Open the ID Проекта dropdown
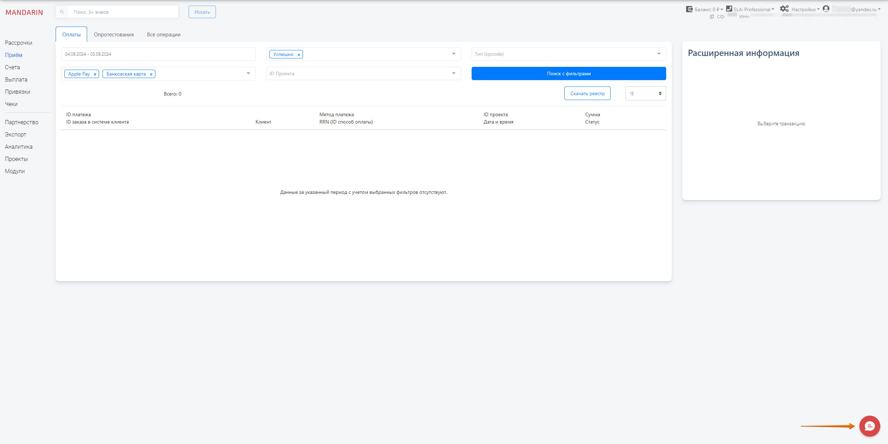The width and height of the screenshot is (888, 444). (454, 73)
